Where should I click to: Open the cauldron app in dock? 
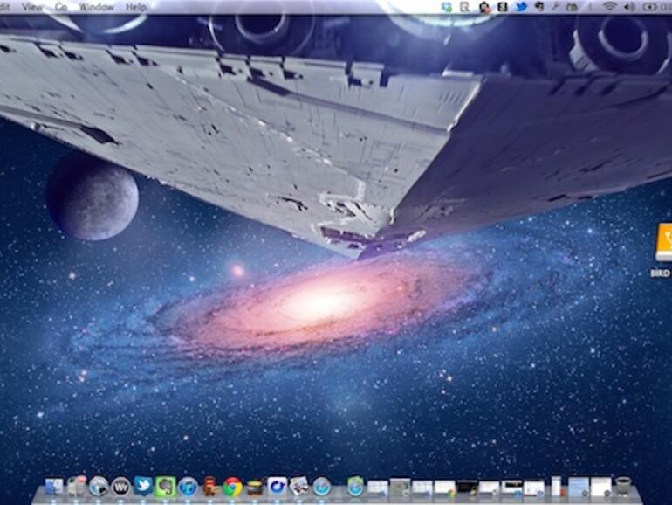[255, 488]
